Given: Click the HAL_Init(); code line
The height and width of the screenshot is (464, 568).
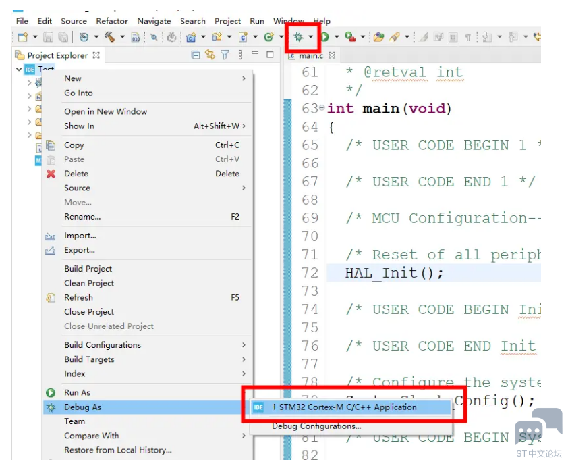Looking at the screenshot, I should pos(434,273).
